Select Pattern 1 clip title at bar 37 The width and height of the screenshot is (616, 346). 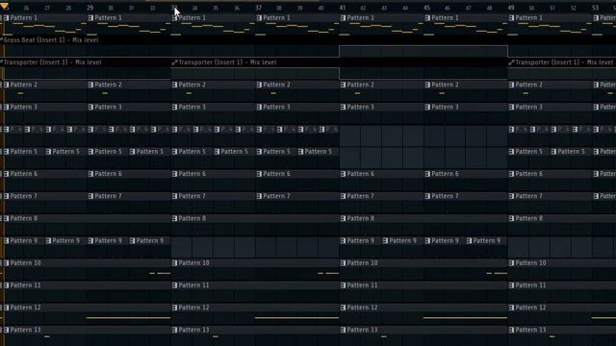276,18
